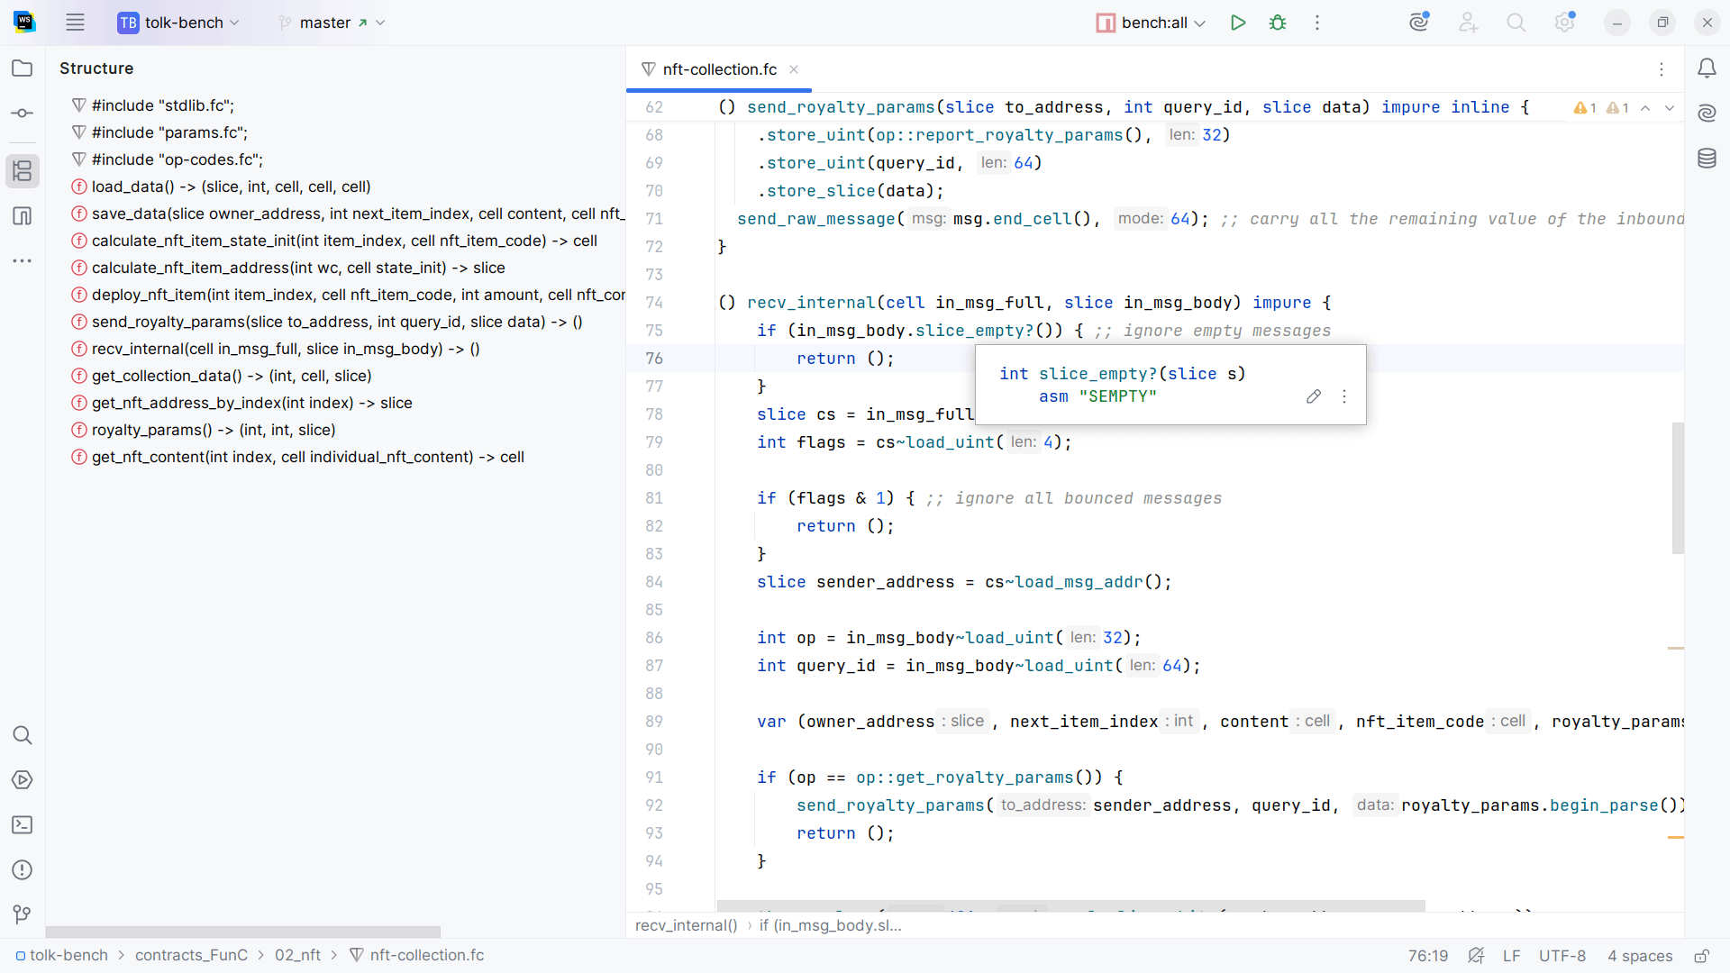1730x973 pixels.
Task: Open the 4 spaces indent selector
Action: pos(1640,956)
